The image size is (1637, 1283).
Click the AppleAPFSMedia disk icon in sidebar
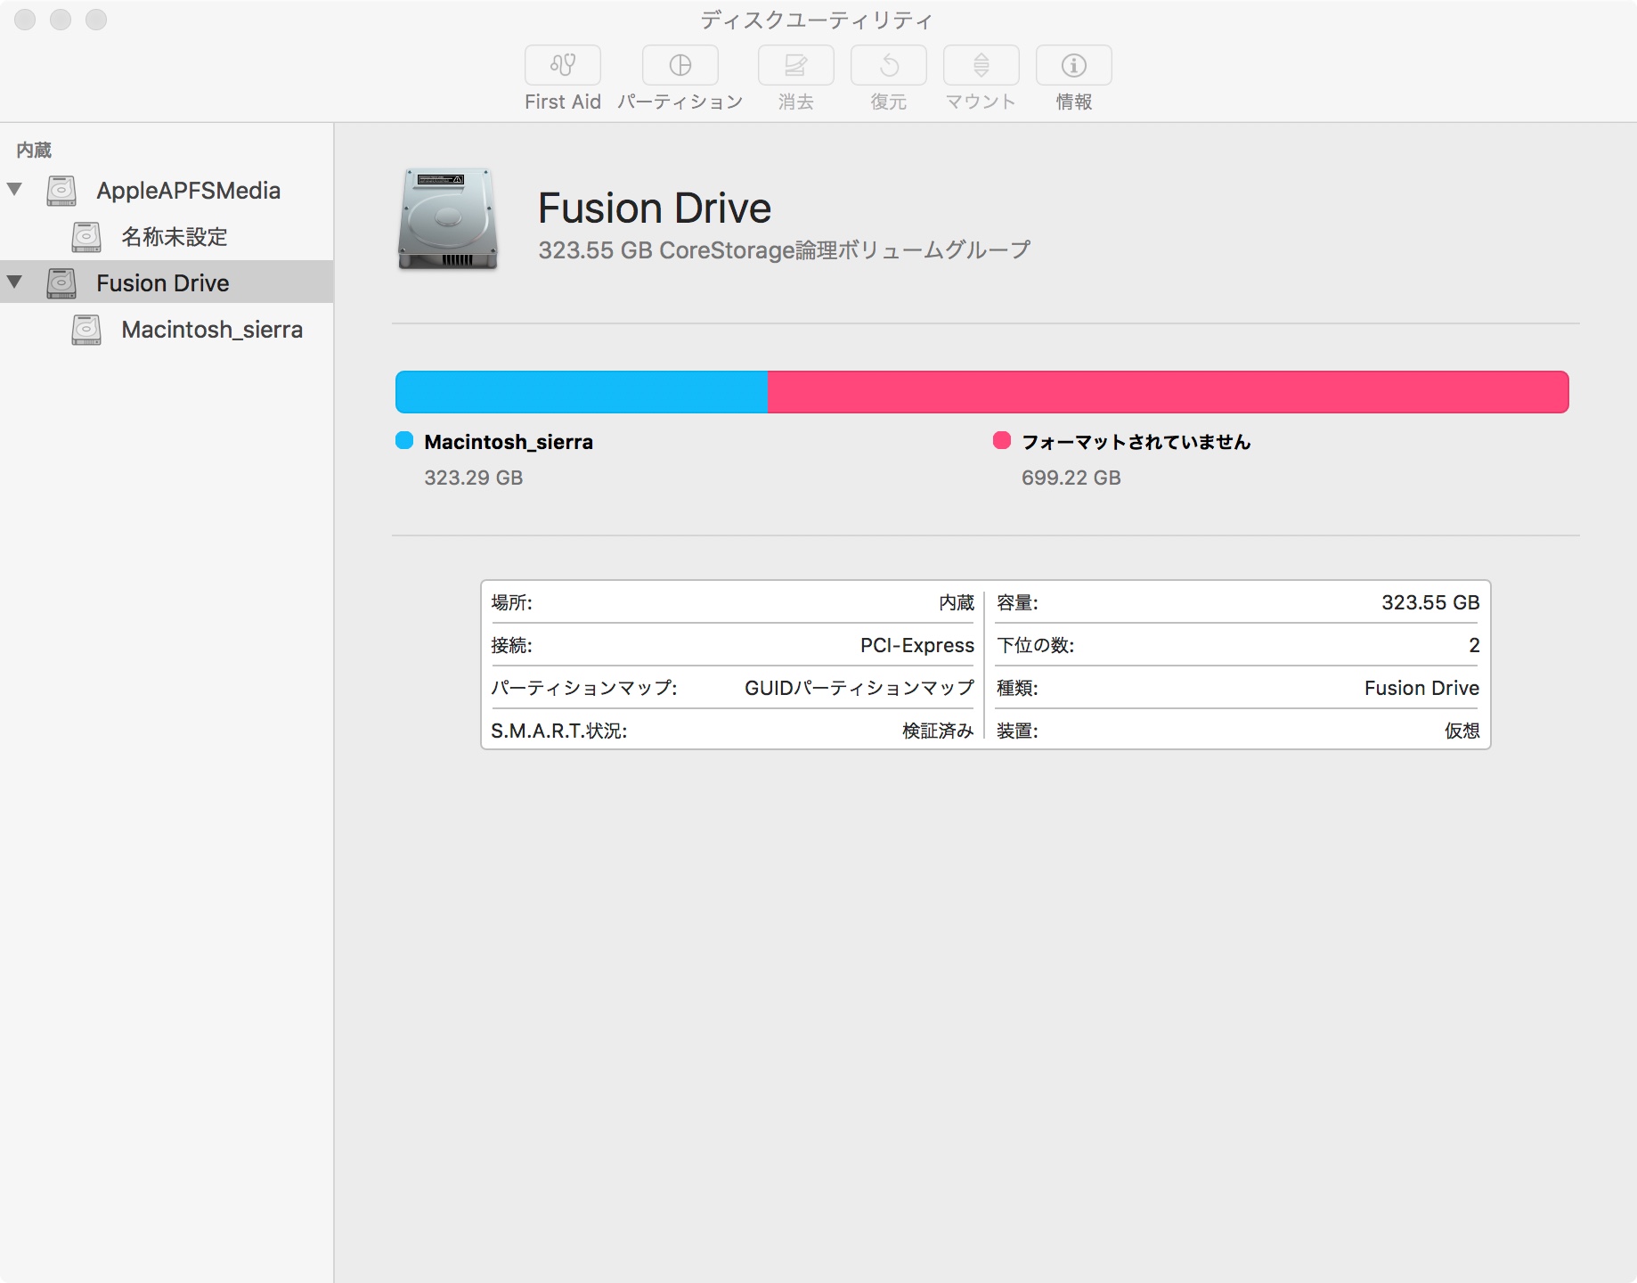tap(61, 191)
